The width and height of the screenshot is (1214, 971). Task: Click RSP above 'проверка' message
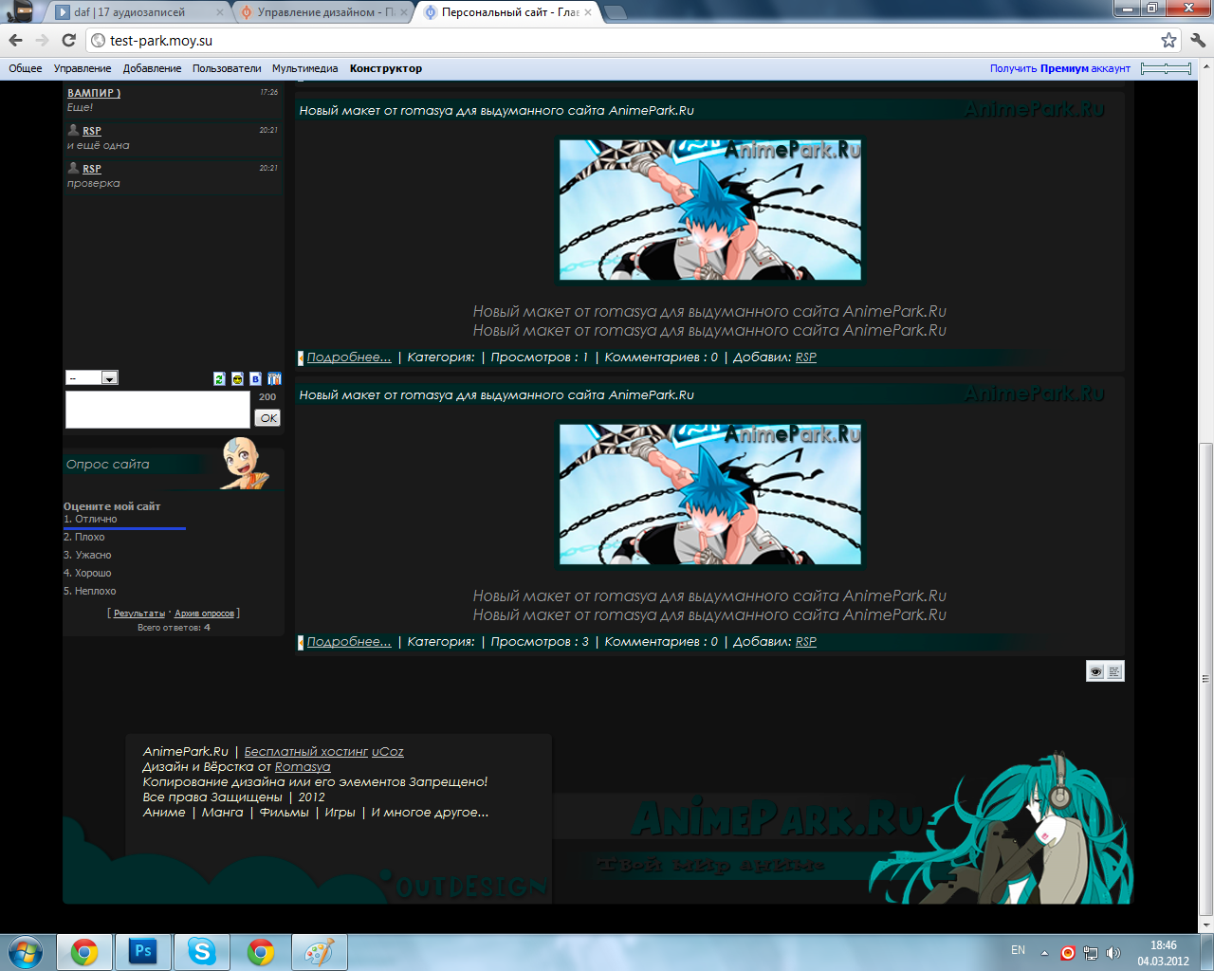pyautogui.click(x=92, y=169)
